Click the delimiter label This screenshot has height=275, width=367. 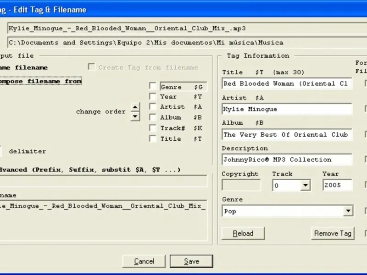coord(28,151)
